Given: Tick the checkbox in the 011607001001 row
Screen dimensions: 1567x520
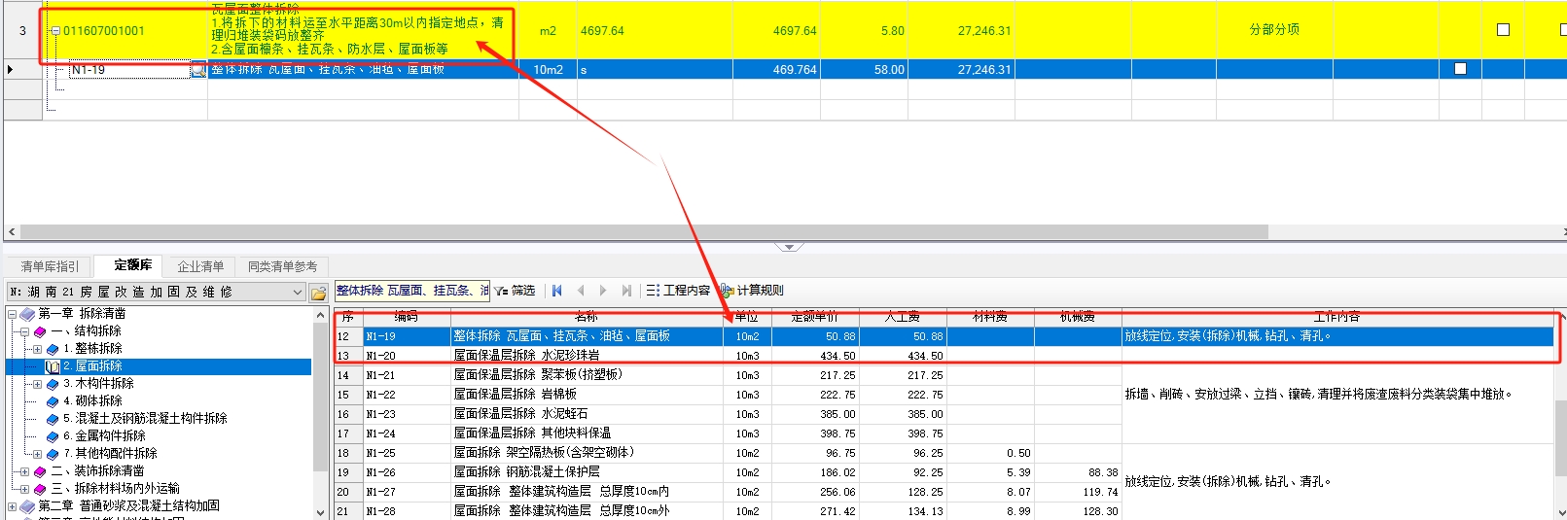Looking at the screenshot, I should (x=1503, y=30).
